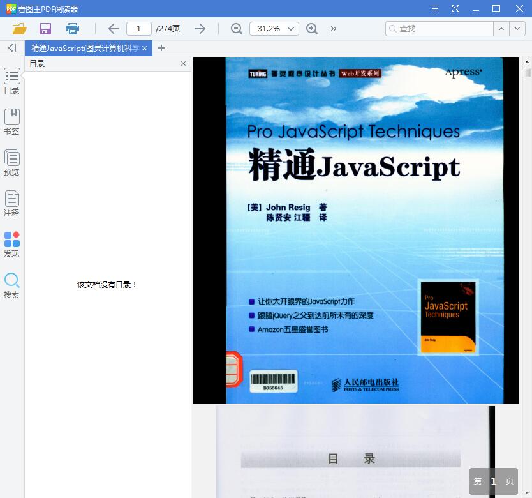Click the 目录 panel header title
This screenshot has width=532, height=498.
(x=37, y=63)
